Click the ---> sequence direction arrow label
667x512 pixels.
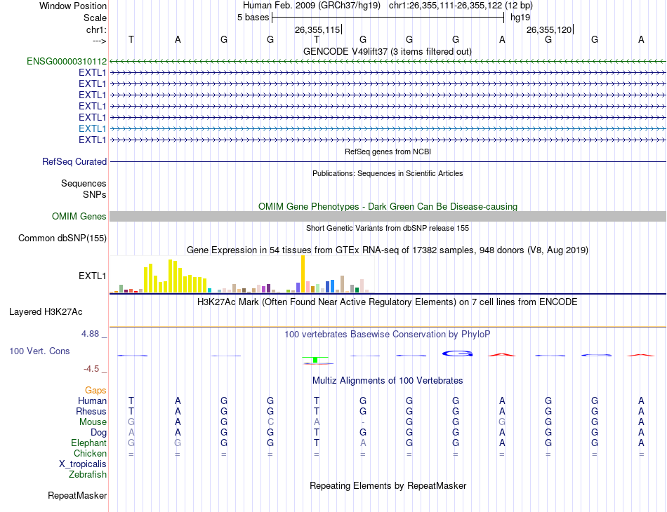coord(99,41)
